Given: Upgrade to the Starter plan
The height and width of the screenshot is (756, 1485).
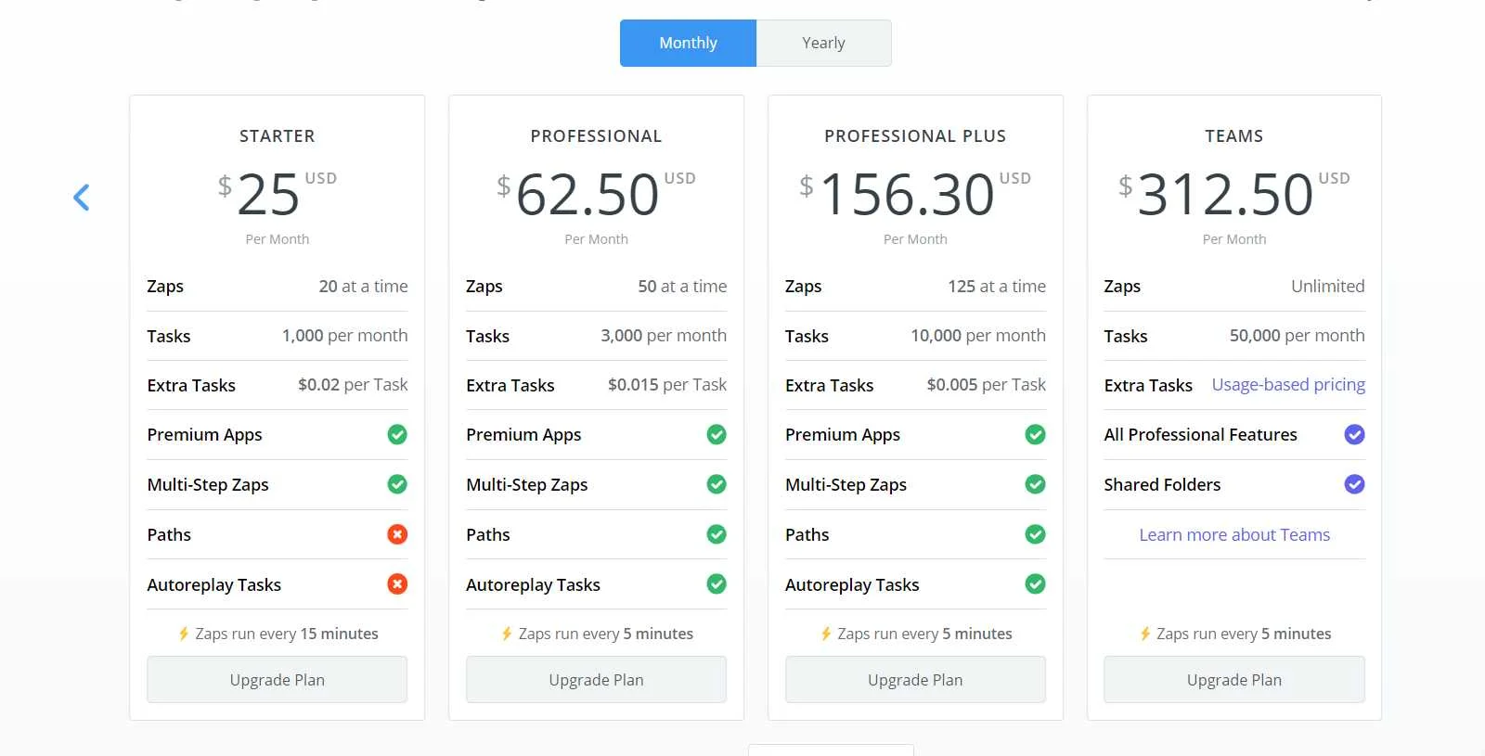Looking at the screenshot, I should [x=277, y=680].
